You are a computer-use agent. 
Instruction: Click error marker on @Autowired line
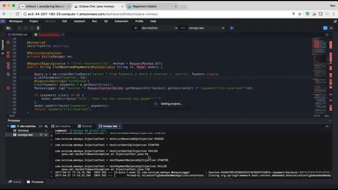click(x=8, y=42)
